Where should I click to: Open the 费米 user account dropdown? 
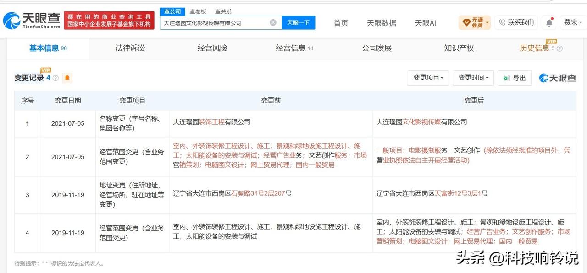tap(573, 22)
